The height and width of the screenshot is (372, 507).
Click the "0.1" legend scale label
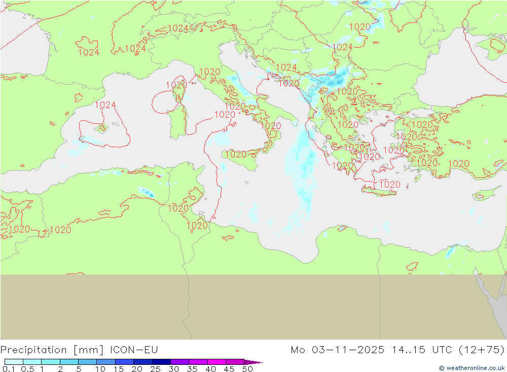tap(9, 369)
